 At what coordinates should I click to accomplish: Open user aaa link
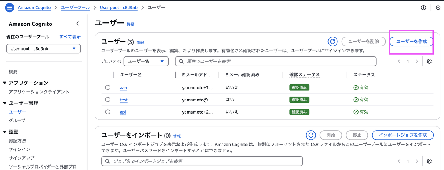coord(123,88)
